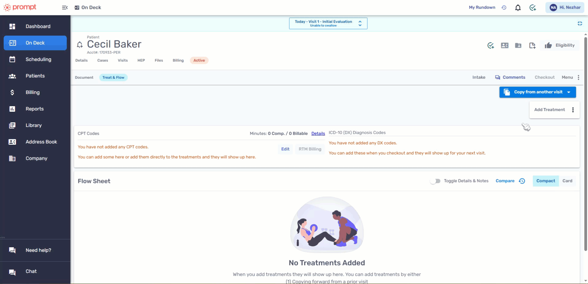Click the Checkout button
Screen dimensions: 588x284
point(545,77)
